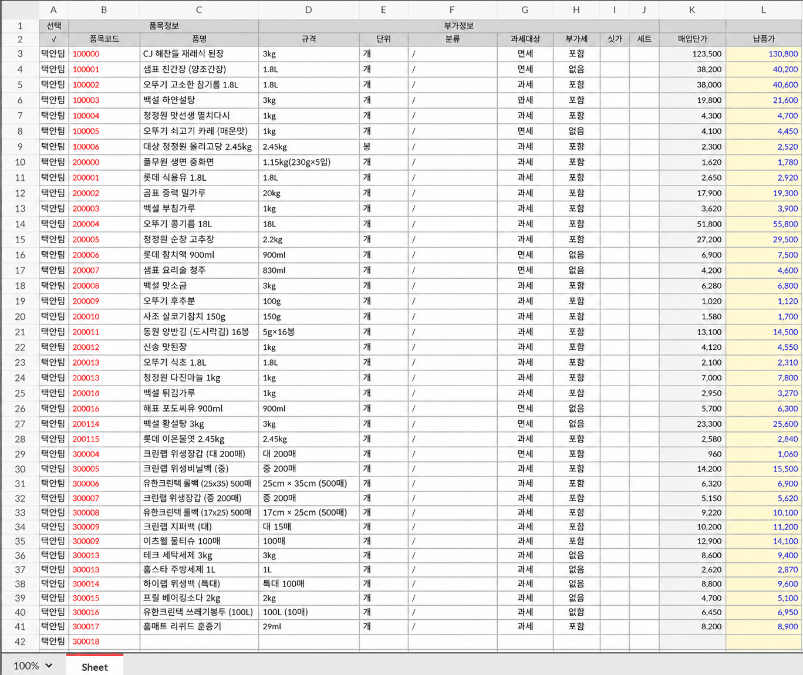Select the purchase price cell 23,300
Screen dimensions: 803x675
[693, 424]
